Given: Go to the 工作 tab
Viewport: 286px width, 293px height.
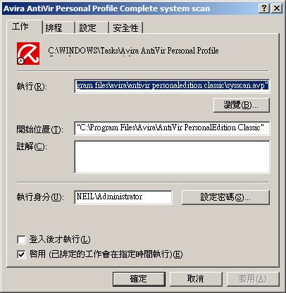Looking at the screenshot, I should [x=24, y=27].
